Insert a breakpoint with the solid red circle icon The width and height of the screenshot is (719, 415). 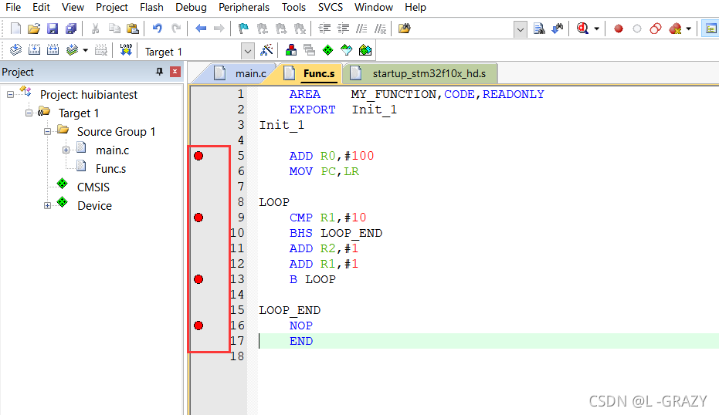coord(619,29)
